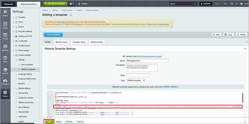Click the Add template button

point(216,35)
